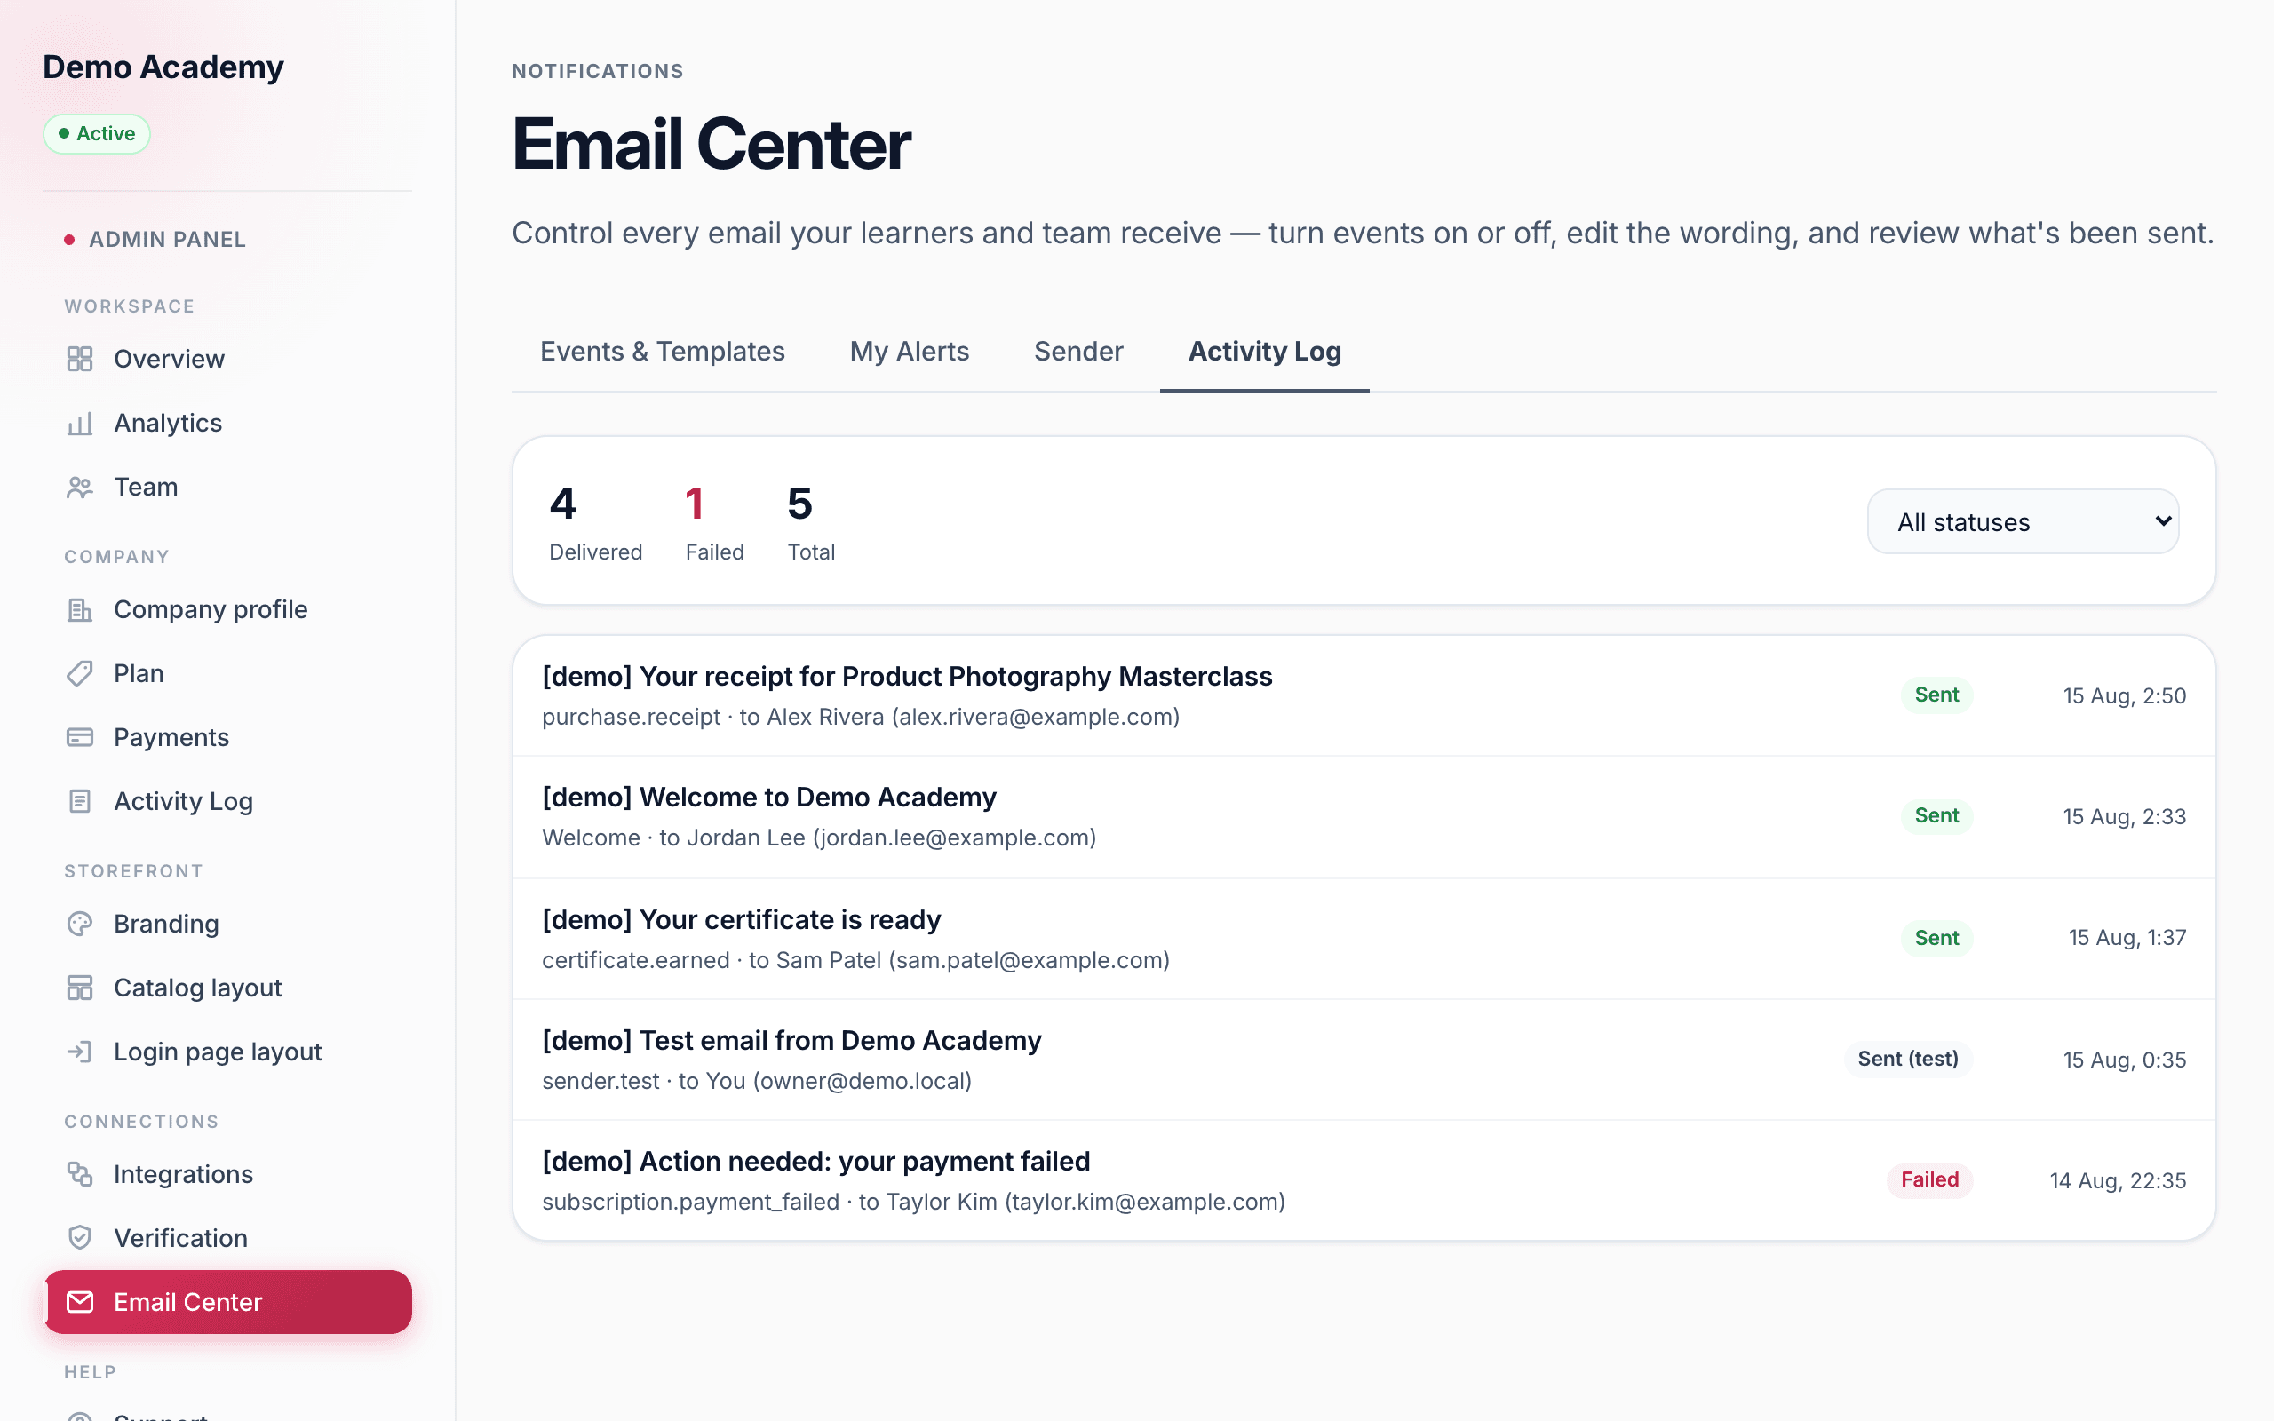2274x1421 pixels.
Task: Switch to the Events & Templates tab
Action: pyautogui.click(x=662, y=352)
